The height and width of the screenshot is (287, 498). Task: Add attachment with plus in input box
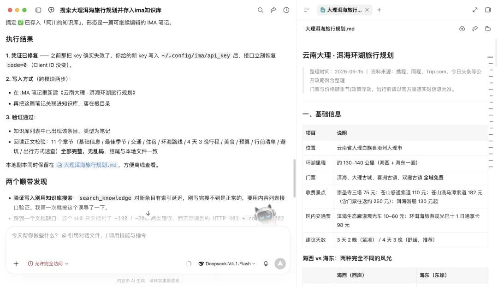click(16, 263)
